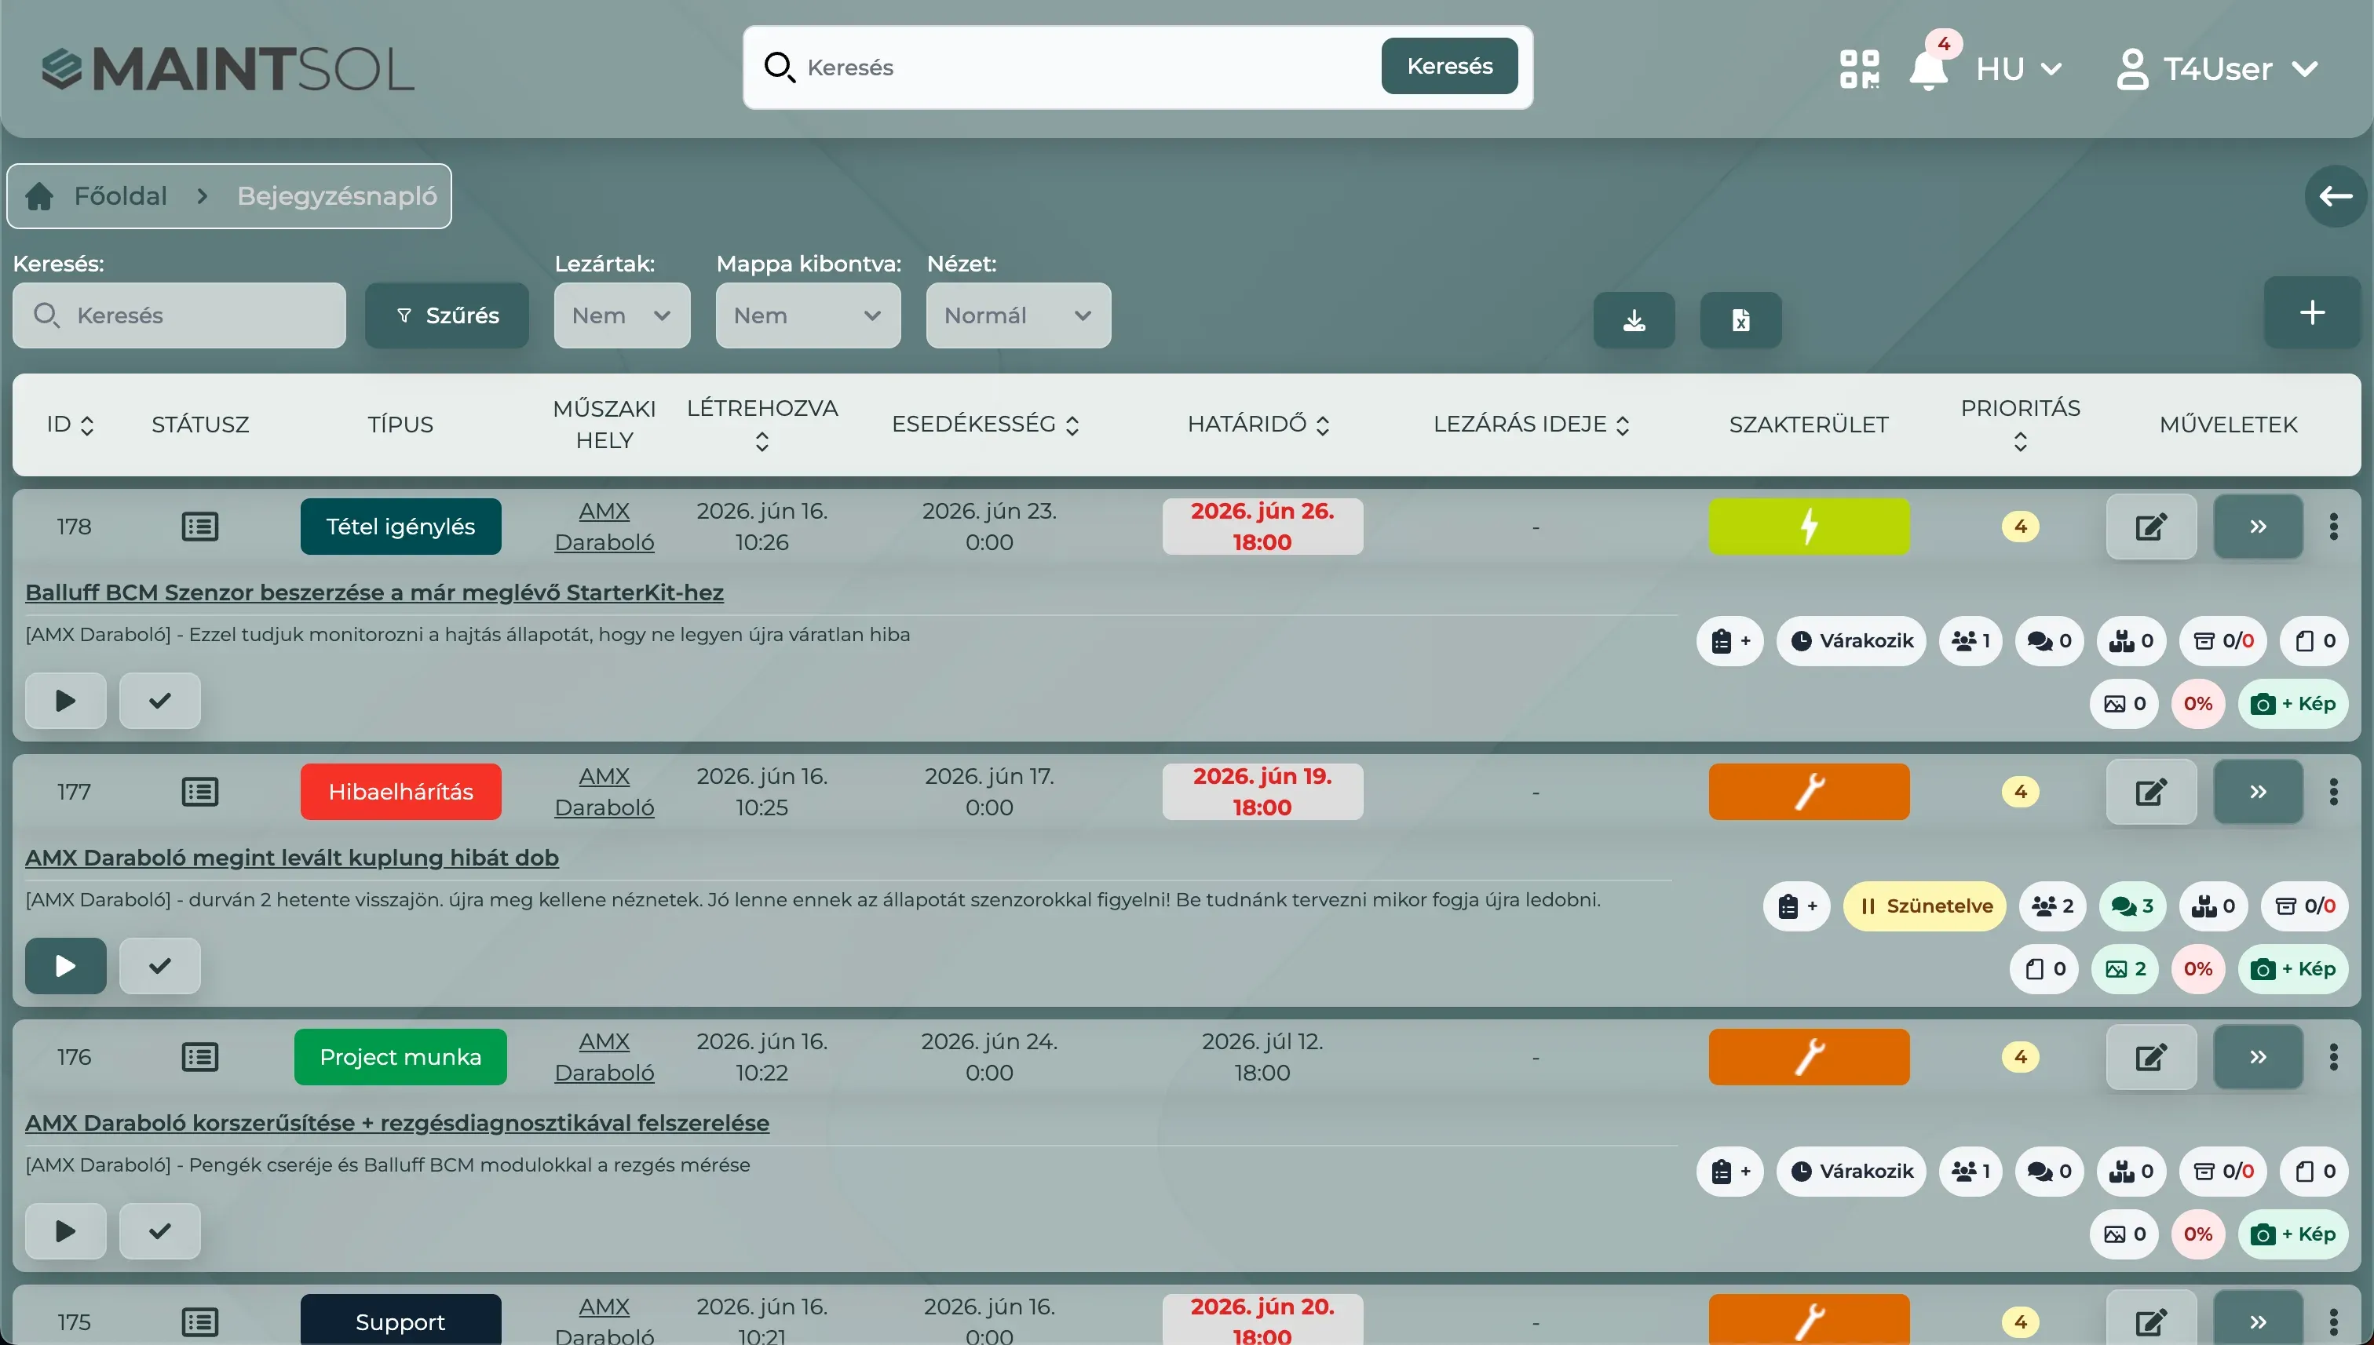Screen dimensions: 2374x1345
Task: Click the green Project munka type badge
Action: pos(400,1057)
